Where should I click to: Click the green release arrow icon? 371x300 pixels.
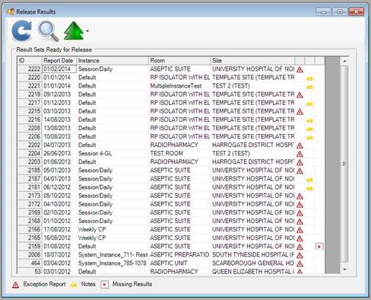pyautogui.click(x=74, y=30)
